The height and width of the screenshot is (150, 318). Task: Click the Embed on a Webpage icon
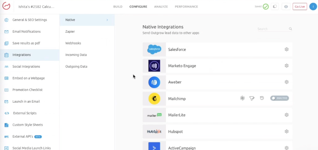click(7, 78)
